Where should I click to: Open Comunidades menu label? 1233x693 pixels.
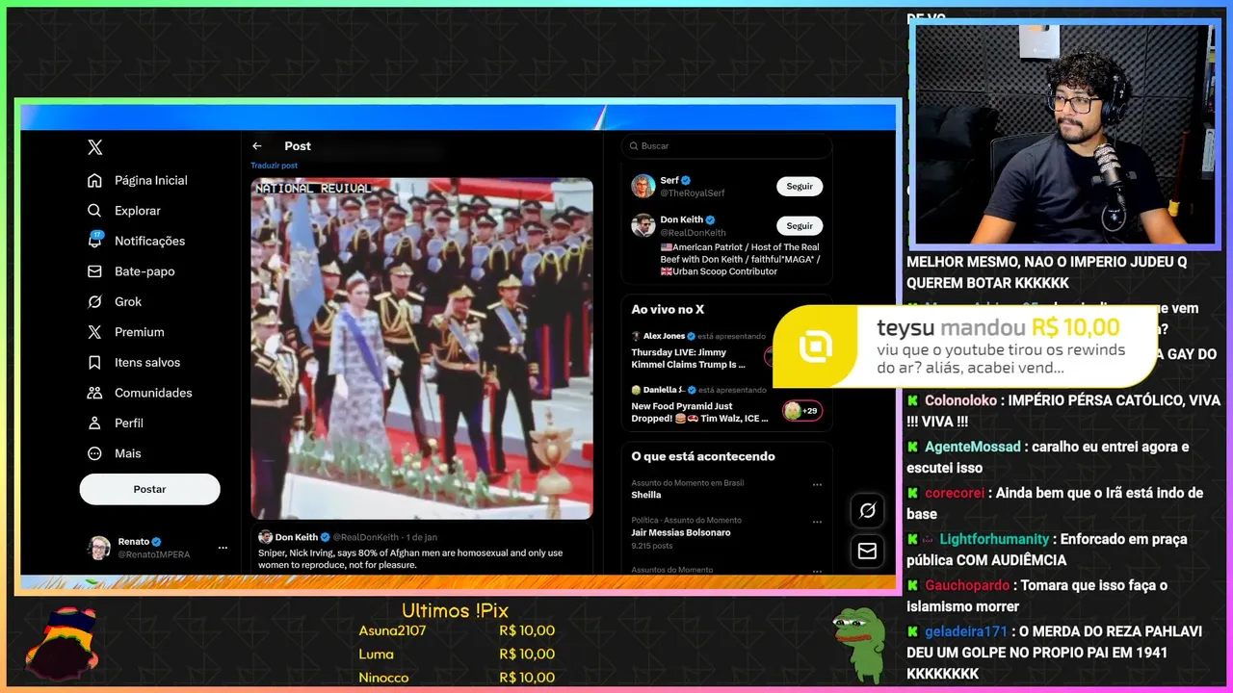point(153,393)
